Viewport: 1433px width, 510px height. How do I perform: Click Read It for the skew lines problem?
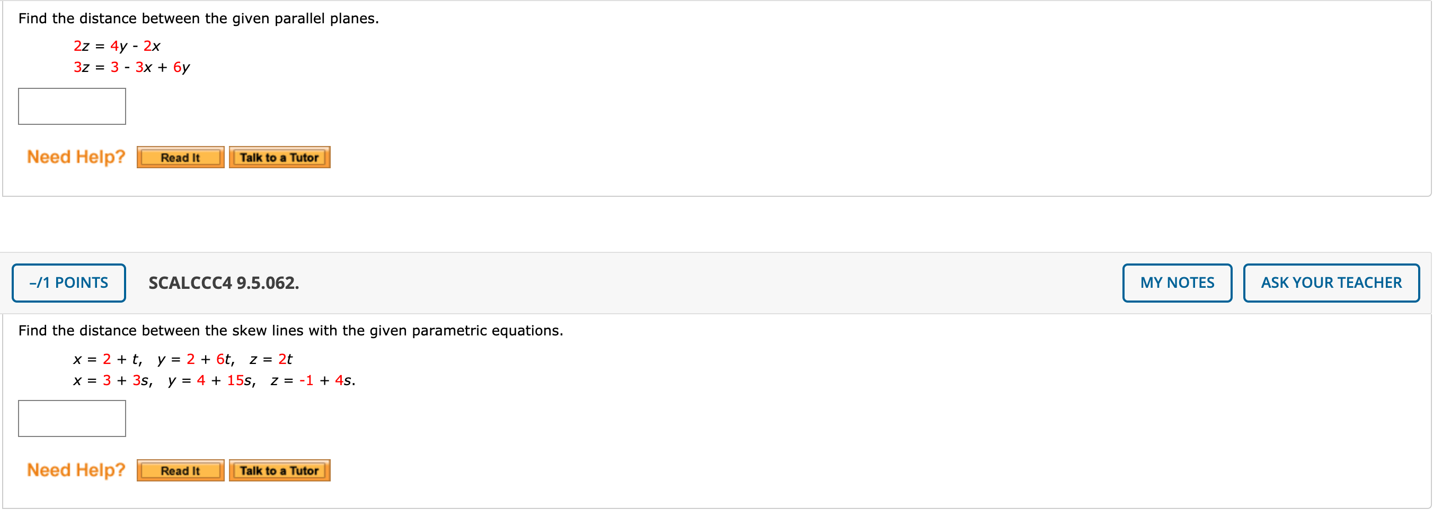(179, 470)
